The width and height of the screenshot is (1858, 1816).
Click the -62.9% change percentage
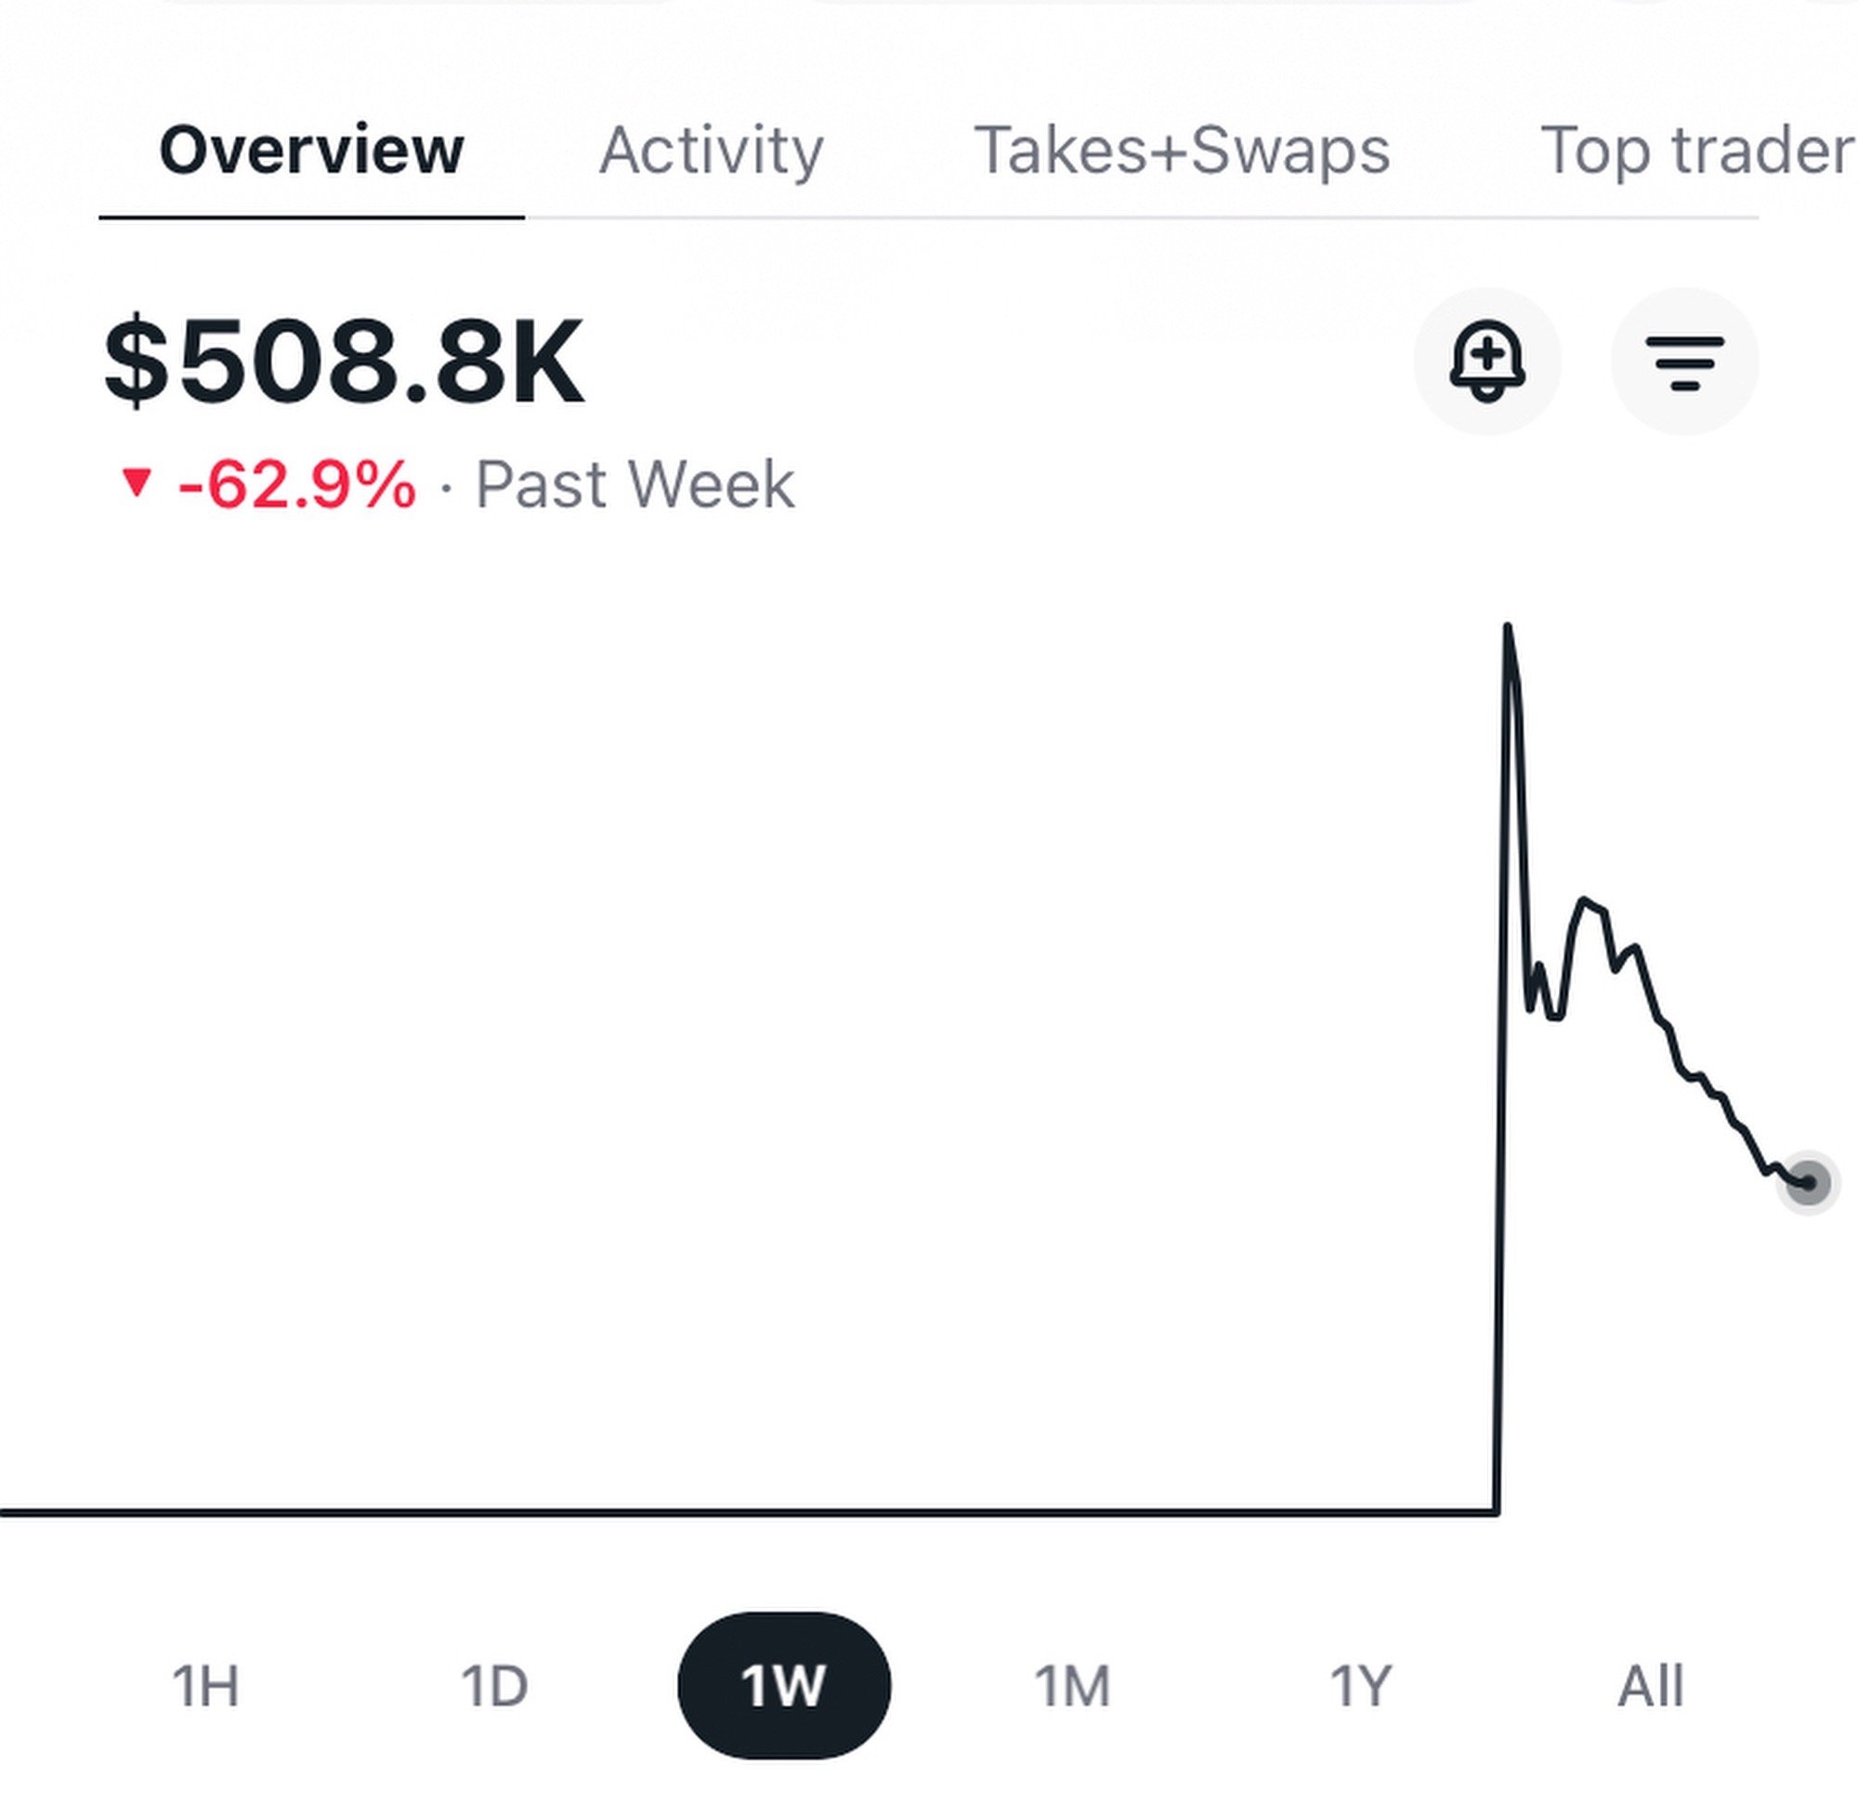click(x=296, y=484)
